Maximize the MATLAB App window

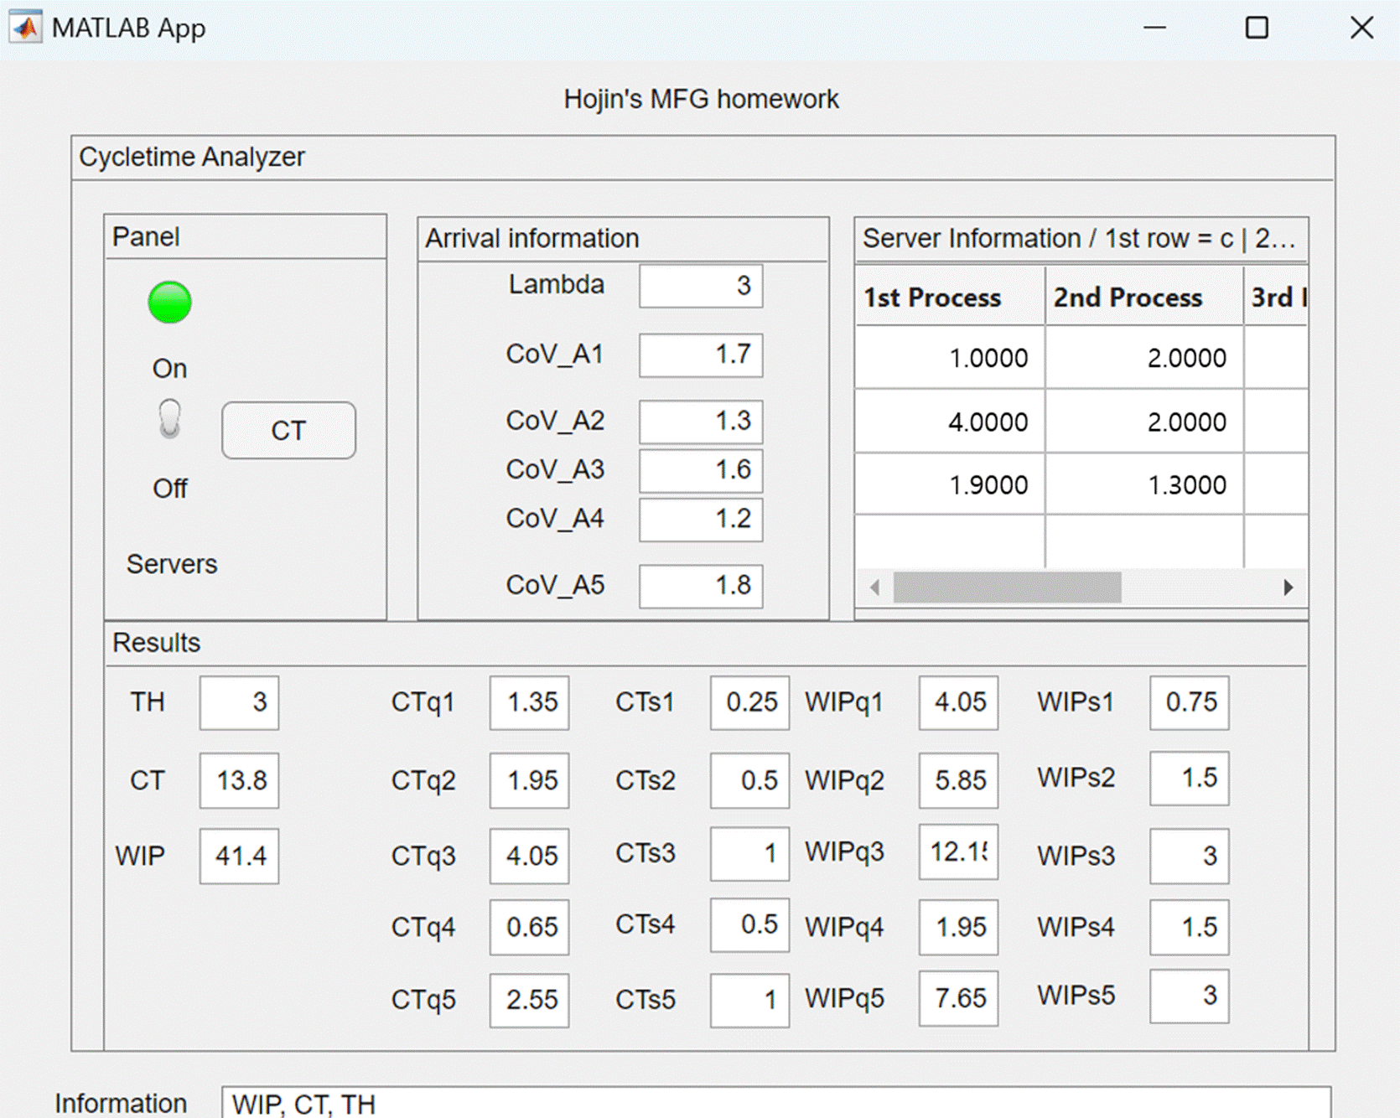pyautogui.click(x=1257, y=28)
